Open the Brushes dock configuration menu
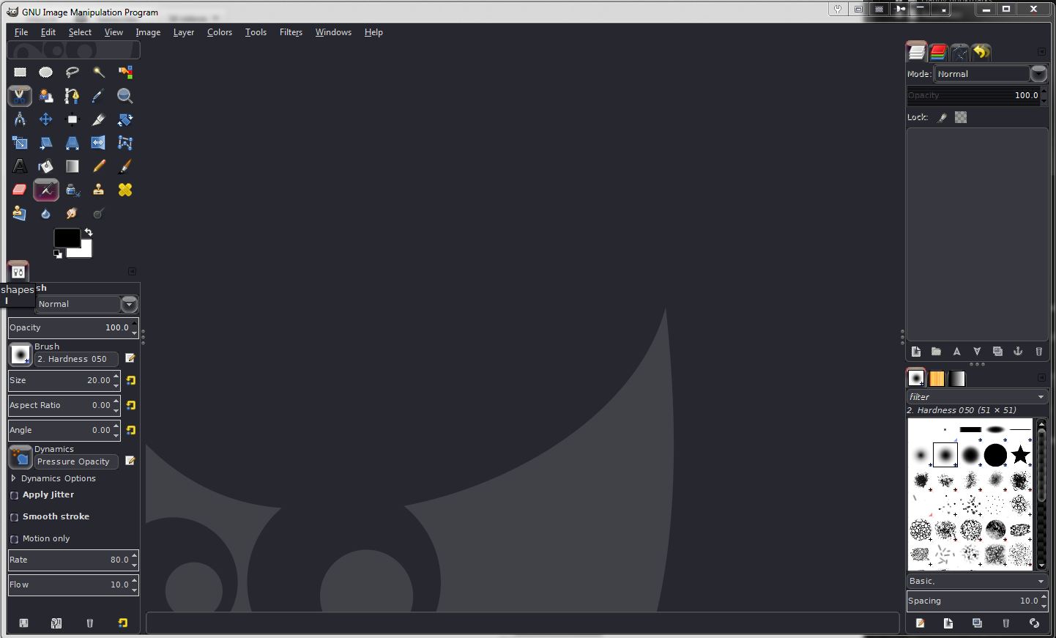This screenshot has width=1056, height=638. [1041, 378]
